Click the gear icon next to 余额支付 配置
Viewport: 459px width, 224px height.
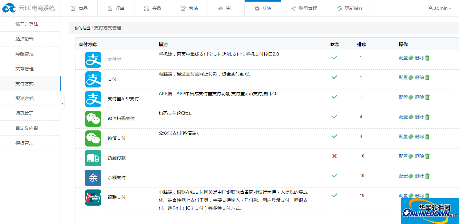(x=410, y=176)
